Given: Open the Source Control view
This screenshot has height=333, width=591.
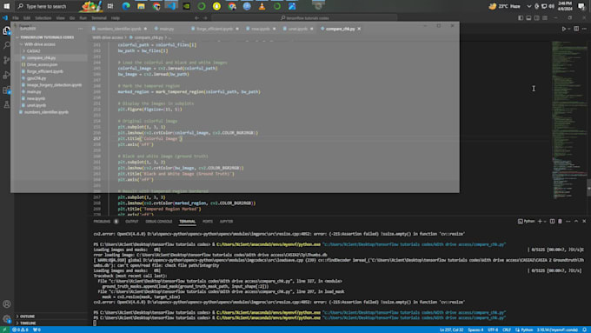Looking at the screenshot, I should point(6,60).
